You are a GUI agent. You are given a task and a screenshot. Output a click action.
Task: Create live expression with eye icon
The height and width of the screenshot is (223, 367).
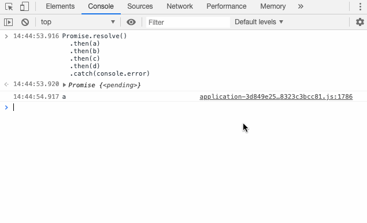[x=131, y=22]
